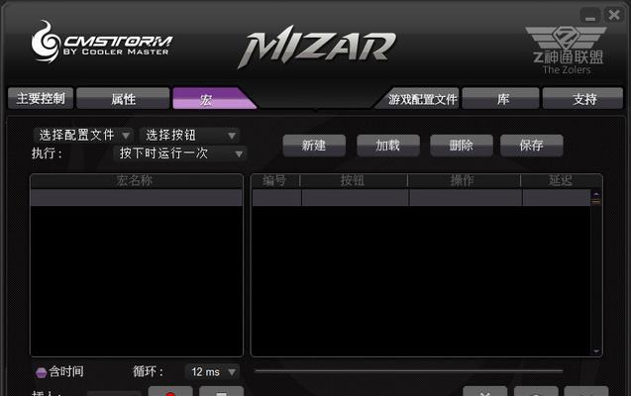631x396 pixels.
Task: Click the 按钮 column header
Action: [354, 181]
